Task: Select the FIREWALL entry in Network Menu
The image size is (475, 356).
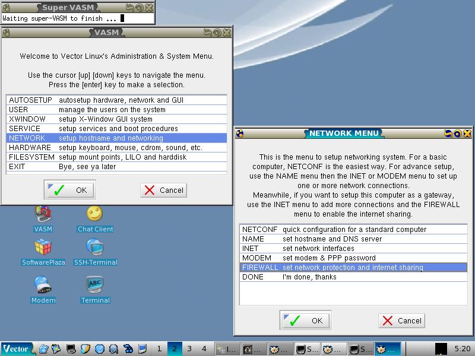Action: [x=353, y=268]
